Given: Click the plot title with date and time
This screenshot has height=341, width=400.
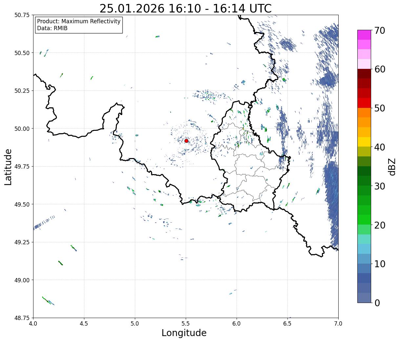Looking at the screenshot, I should [185, 8].
